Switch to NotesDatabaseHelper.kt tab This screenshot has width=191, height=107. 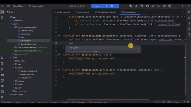[105, 12]
